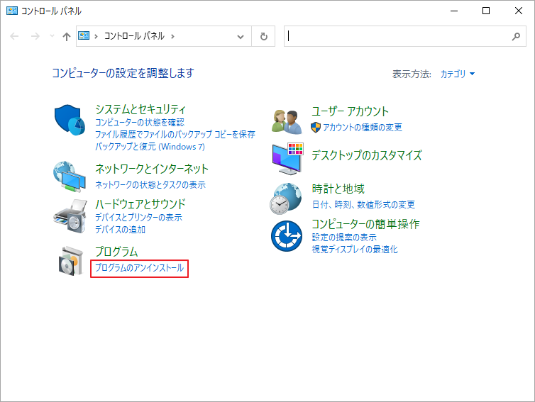Click デバイスの追加 link
The width and height of the screenshot is (535, 402).
[120, 230]
